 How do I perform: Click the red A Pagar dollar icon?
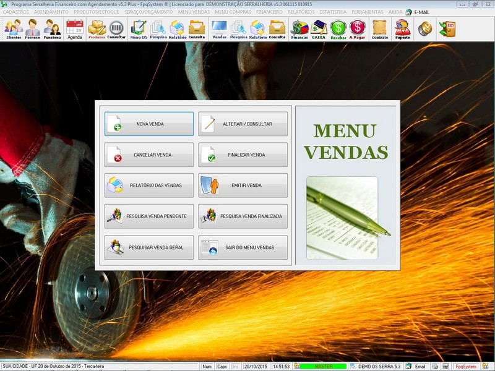coord(358,29)
